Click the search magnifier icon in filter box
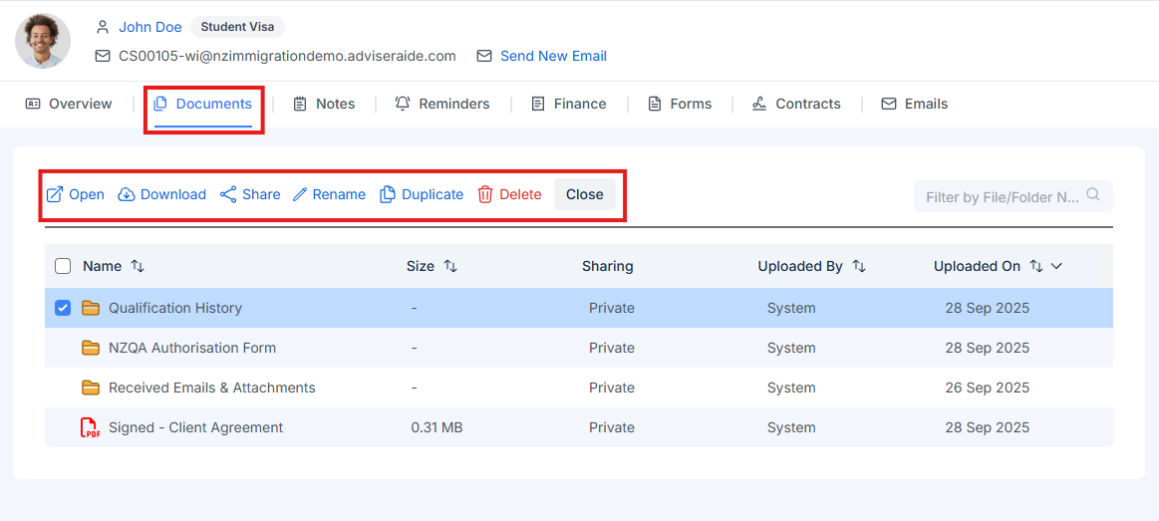This screenshot has width=1159, height=521. tap(1093, 195)
